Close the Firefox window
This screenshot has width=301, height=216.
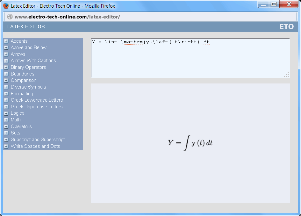click(x=289, y=4)
